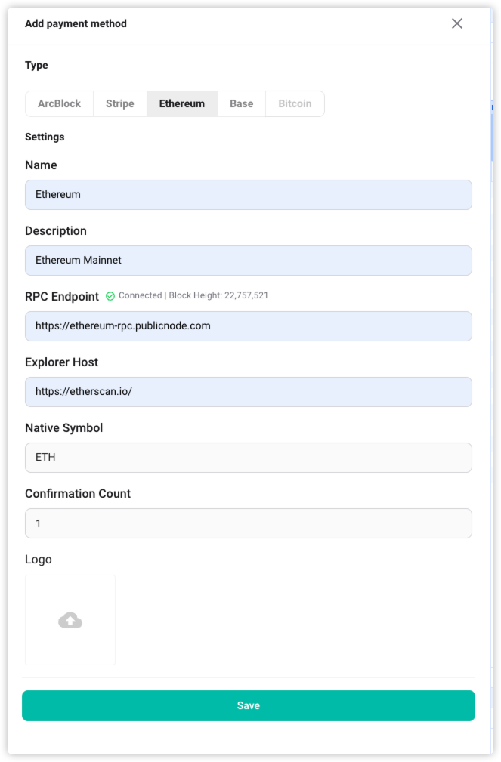Image resolution: width=501 pixels, height=762 pixels.
Task: Click the Confirmation Count input box
Action: pyautogui.click(x=249, y=523)
